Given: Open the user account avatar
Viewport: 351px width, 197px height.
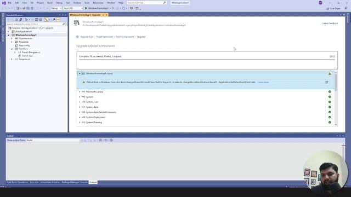Looking at the screenshot, I should point(320,3).
